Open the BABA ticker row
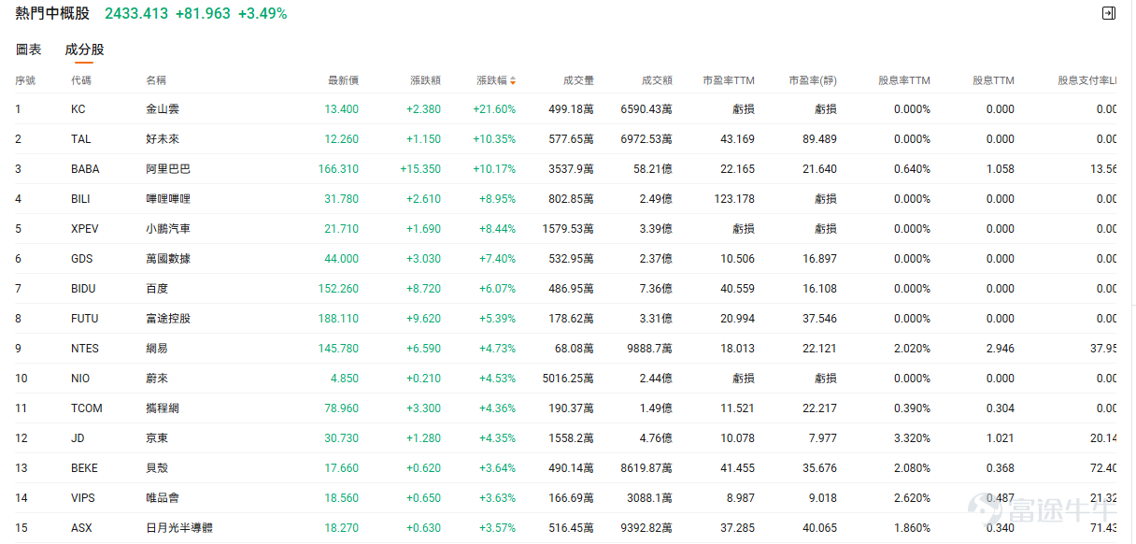1136x544 pixels. 566,169
